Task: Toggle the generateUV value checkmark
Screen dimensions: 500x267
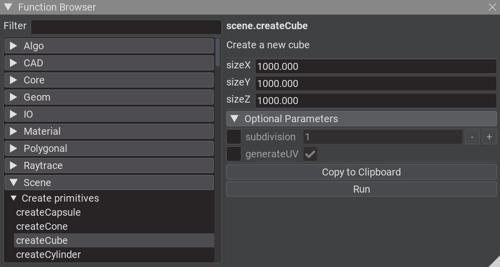Action: [310, 154]
